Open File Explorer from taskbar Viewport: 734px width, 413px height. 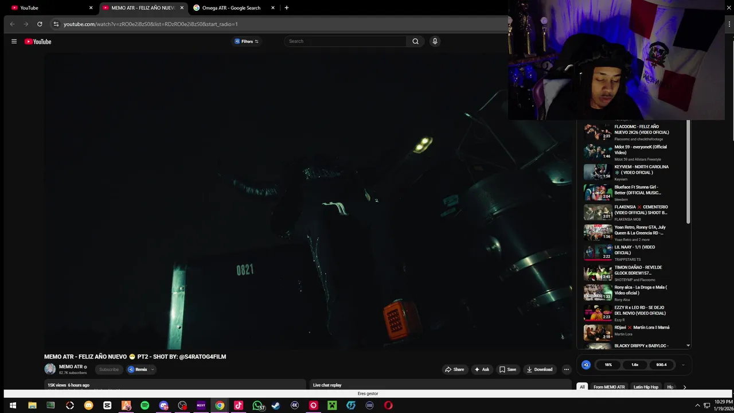(x=32, y=406)
